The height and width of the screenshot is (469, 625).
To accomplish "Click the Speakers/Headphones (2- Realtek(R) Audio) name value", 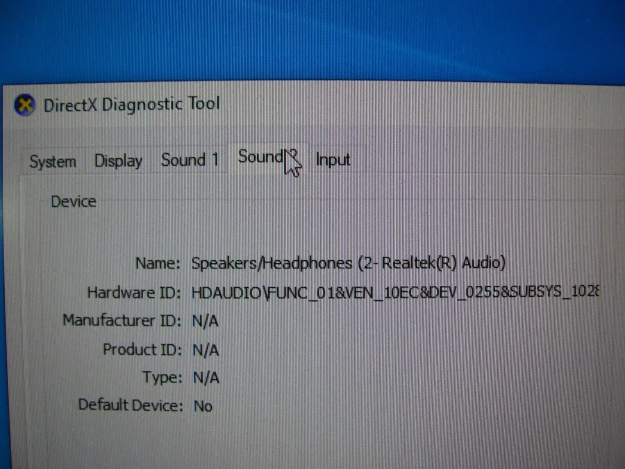I will [x=348, y=263].
